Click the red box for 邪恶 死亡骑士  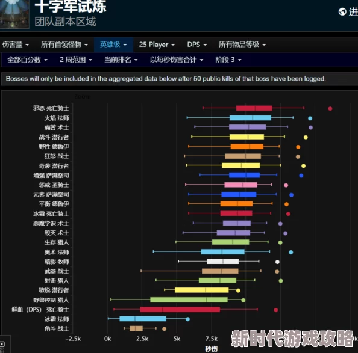(254, 108)
